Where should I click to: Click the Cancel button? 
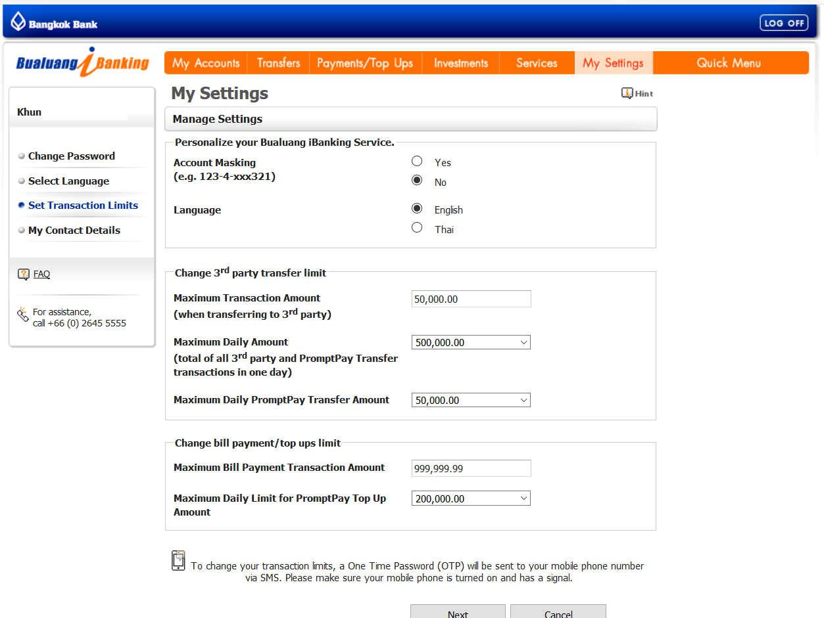[x=558, y=612]
